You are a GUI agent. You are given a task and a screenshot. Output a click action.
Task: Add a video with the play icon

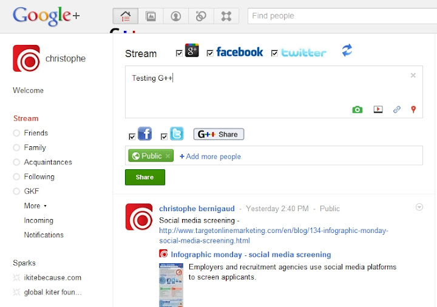click(x=378, y=109)
